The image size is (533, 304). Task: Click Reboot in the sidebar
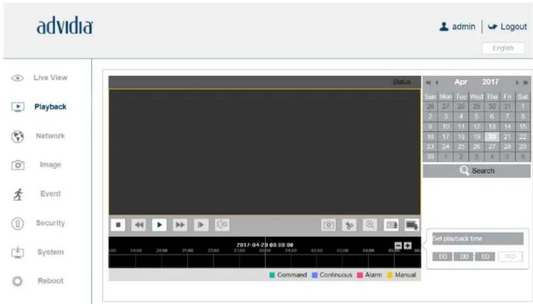point(51,281)
